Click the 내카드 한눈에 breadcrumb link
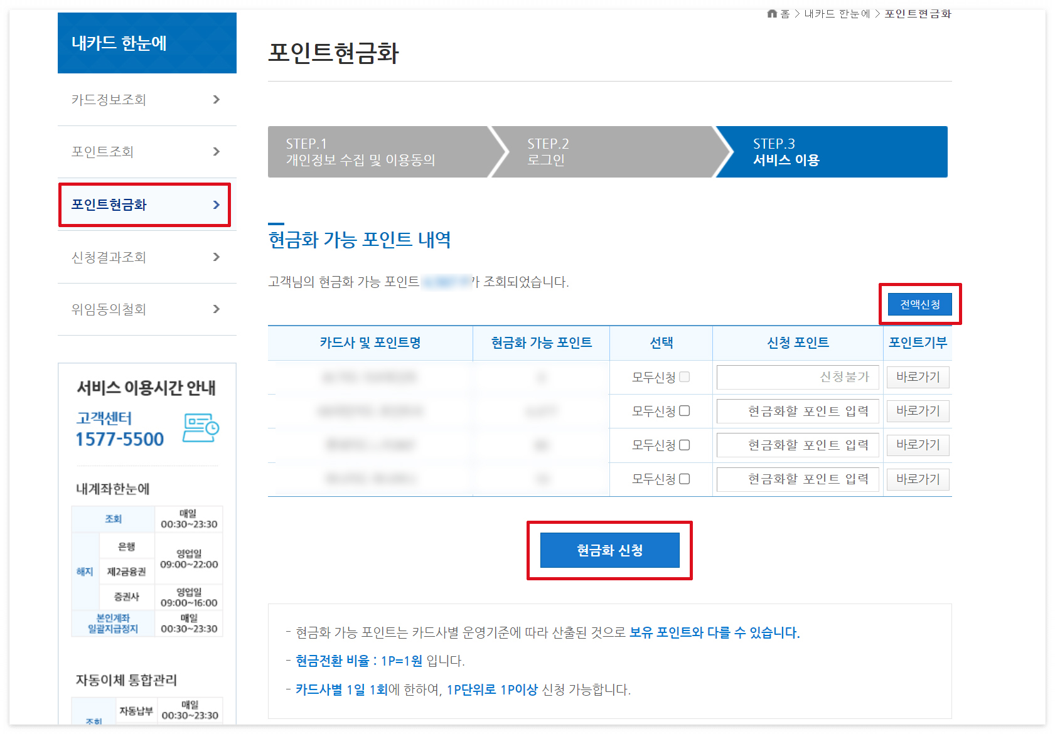The image size is (1055, 734). [x=838, y=13]
